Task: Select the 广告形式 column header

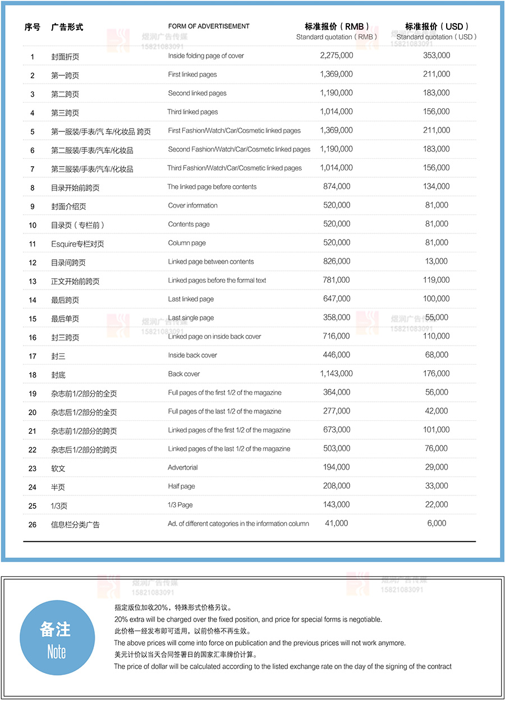Action: click(x=67, y=26)
